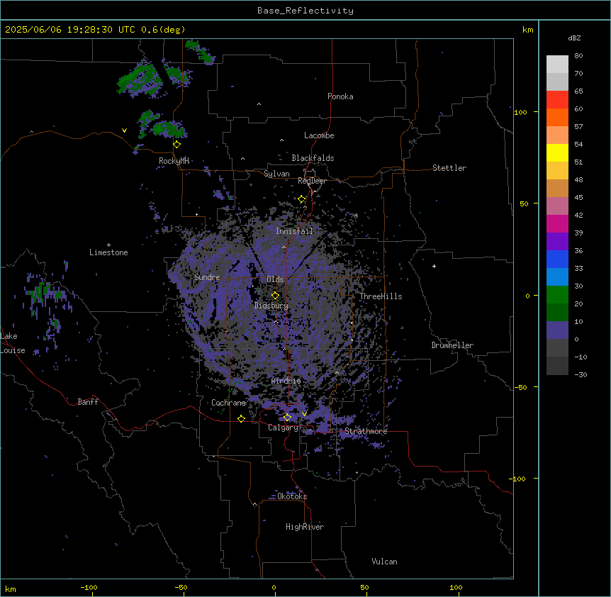Click the Sundre city label

coord(207,277)
